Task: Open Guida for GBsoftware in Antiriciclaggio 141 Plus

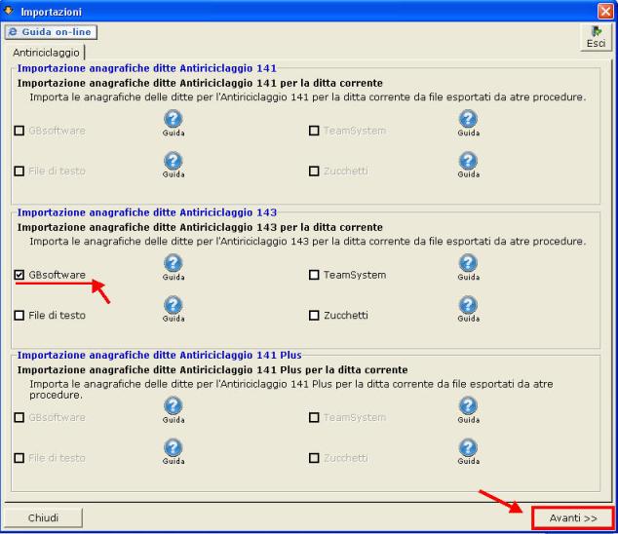Action: coord(174,410)
